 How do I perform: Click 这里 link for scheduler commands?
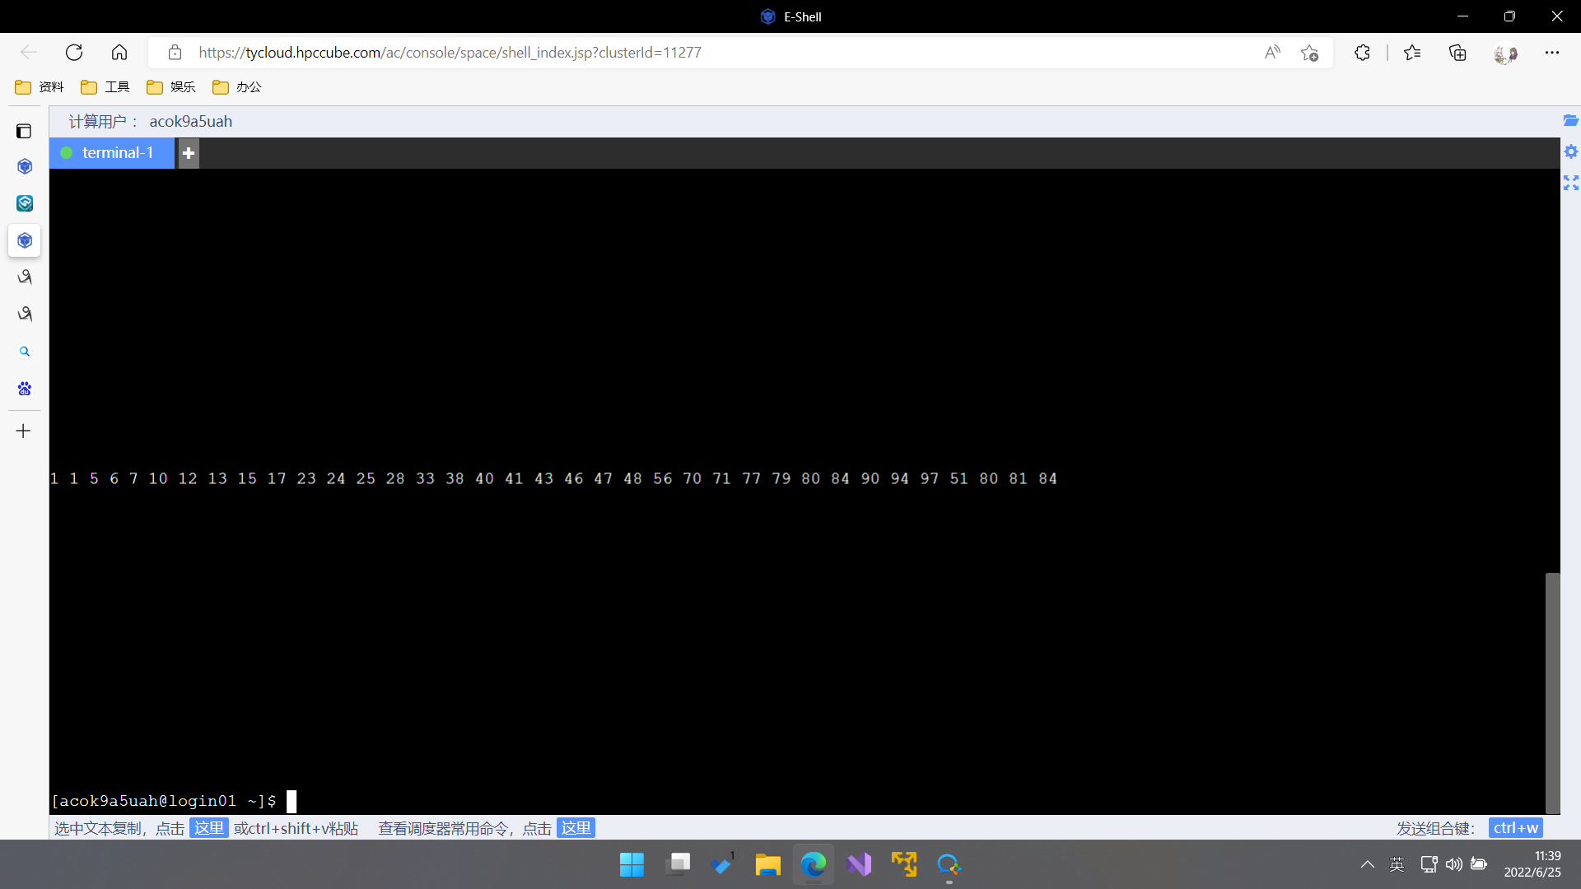coord(576,828)
